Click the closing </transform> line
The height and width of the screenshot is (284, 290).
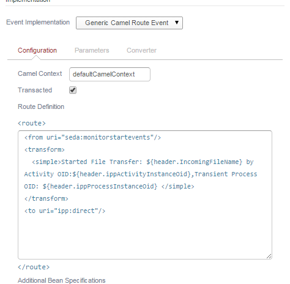[46, 198]
